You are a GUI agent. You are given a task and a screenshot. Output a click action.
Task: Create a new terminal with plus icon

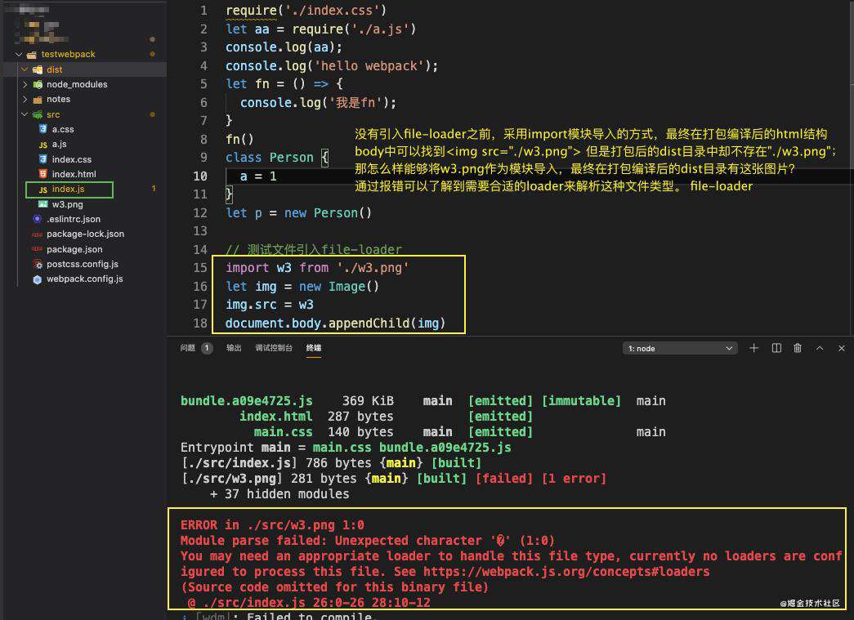click(753, 348)
